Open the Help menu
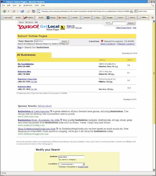This screenshot has width=156, height=176. pyautogui.click(x=43, y=5)
